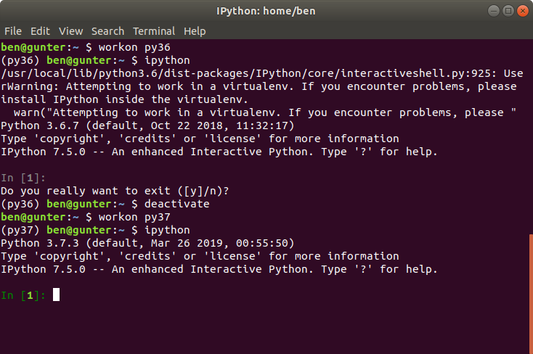Click the 'workon py36' command text
This screenshot has width=533, height=354.
tap(134, 47)
